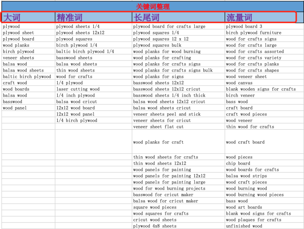This screenshot has width=304, height=229.
Task: Select cell 'plywood sheets 12x12'
Action: coord(93,33)
